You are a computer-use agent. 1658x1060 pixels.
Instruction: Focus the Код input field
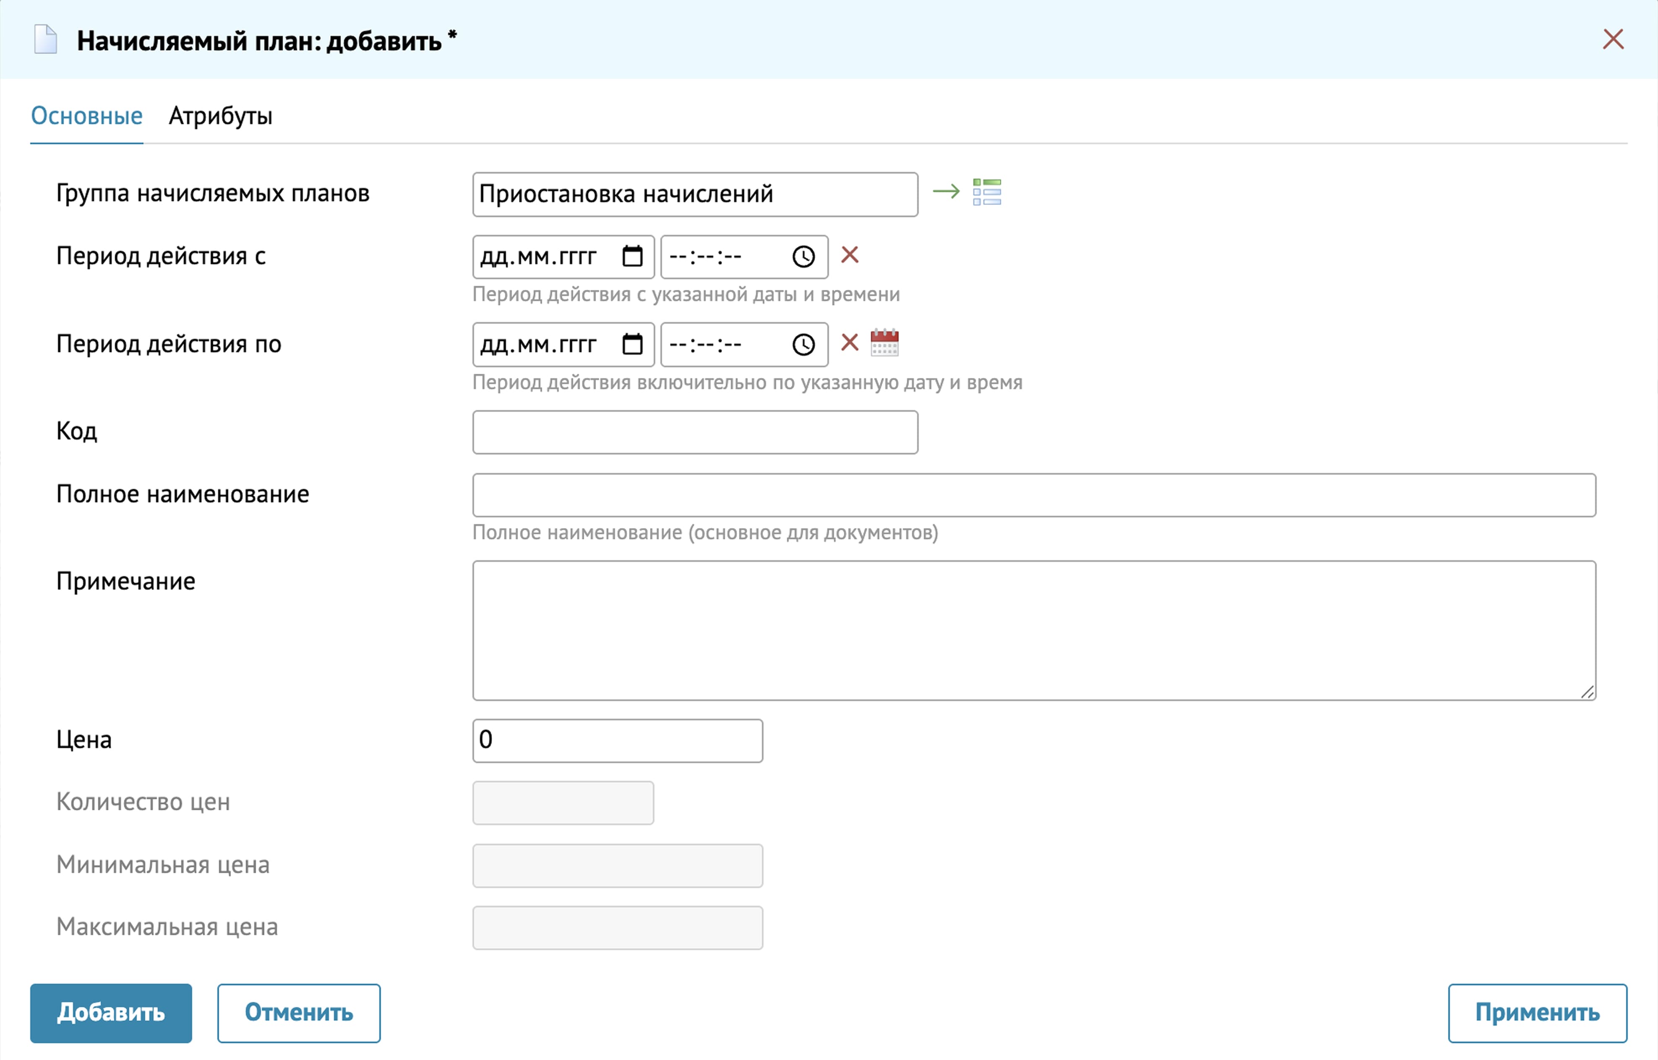tap(695, 432)
